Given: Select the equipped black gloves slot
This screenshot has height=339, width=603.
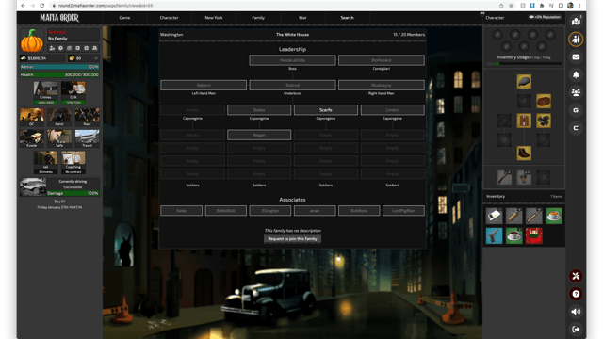Looking at the screenshot, I should coord(544,121).
